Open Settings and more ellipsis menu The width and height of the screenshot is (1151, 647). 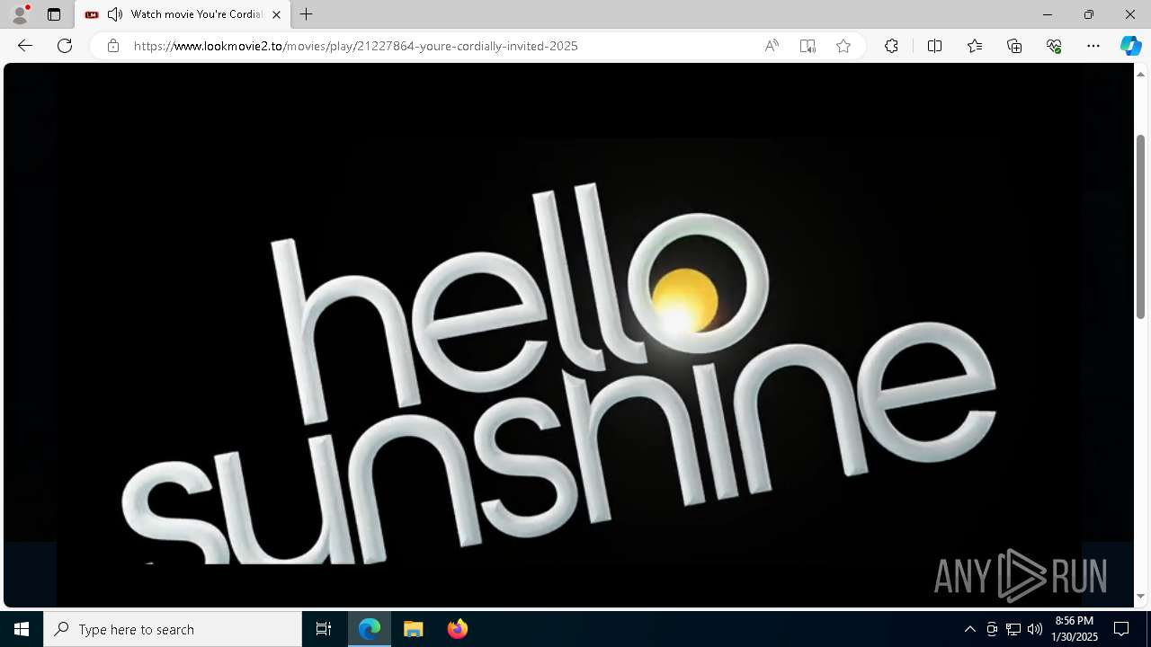point(1093,46)
